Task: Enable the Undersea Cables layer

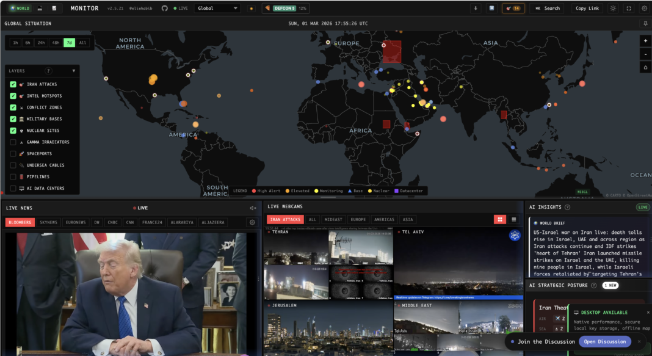Action: click(13, 165)
